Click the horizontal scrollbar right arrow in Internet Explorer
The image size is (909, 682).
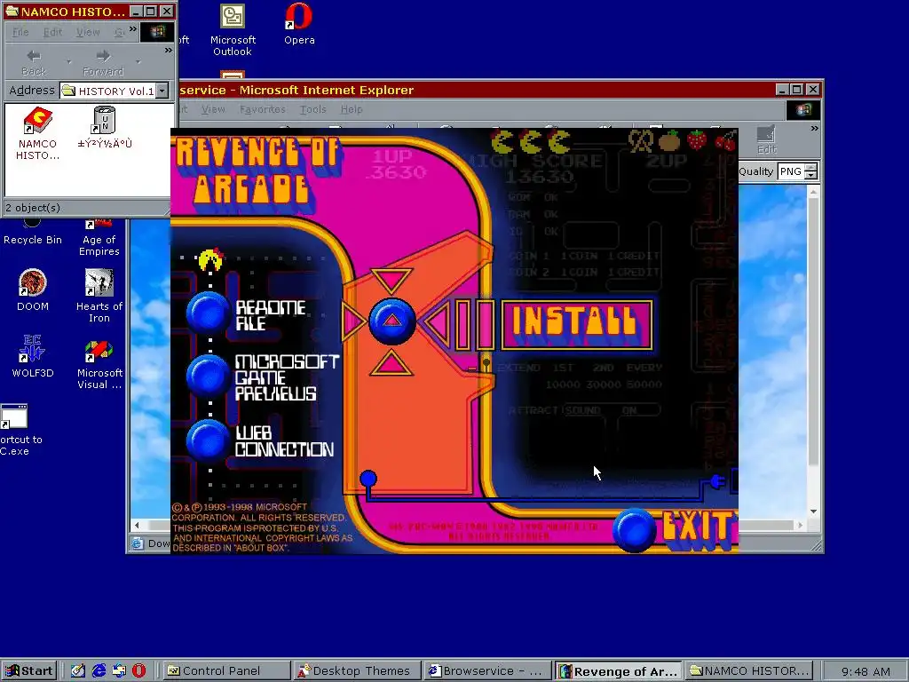(800, 525)
